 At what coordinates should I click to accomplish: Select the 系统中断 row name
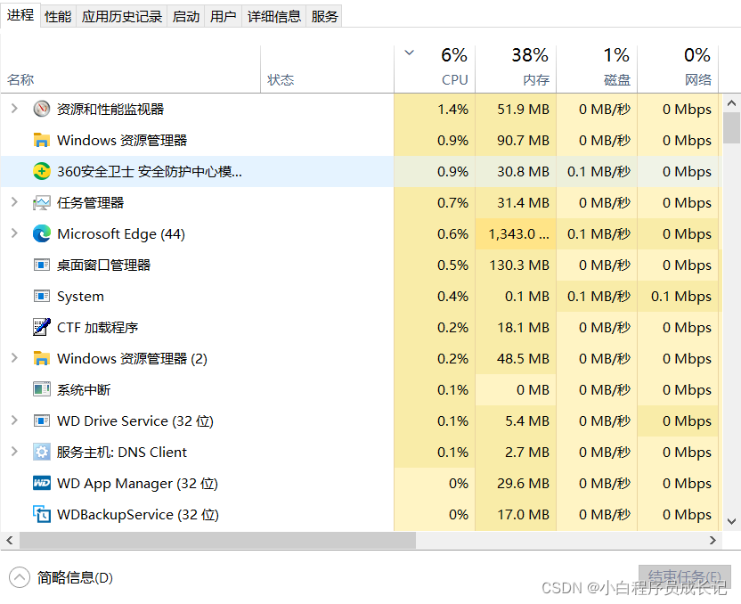click(84, 390)
